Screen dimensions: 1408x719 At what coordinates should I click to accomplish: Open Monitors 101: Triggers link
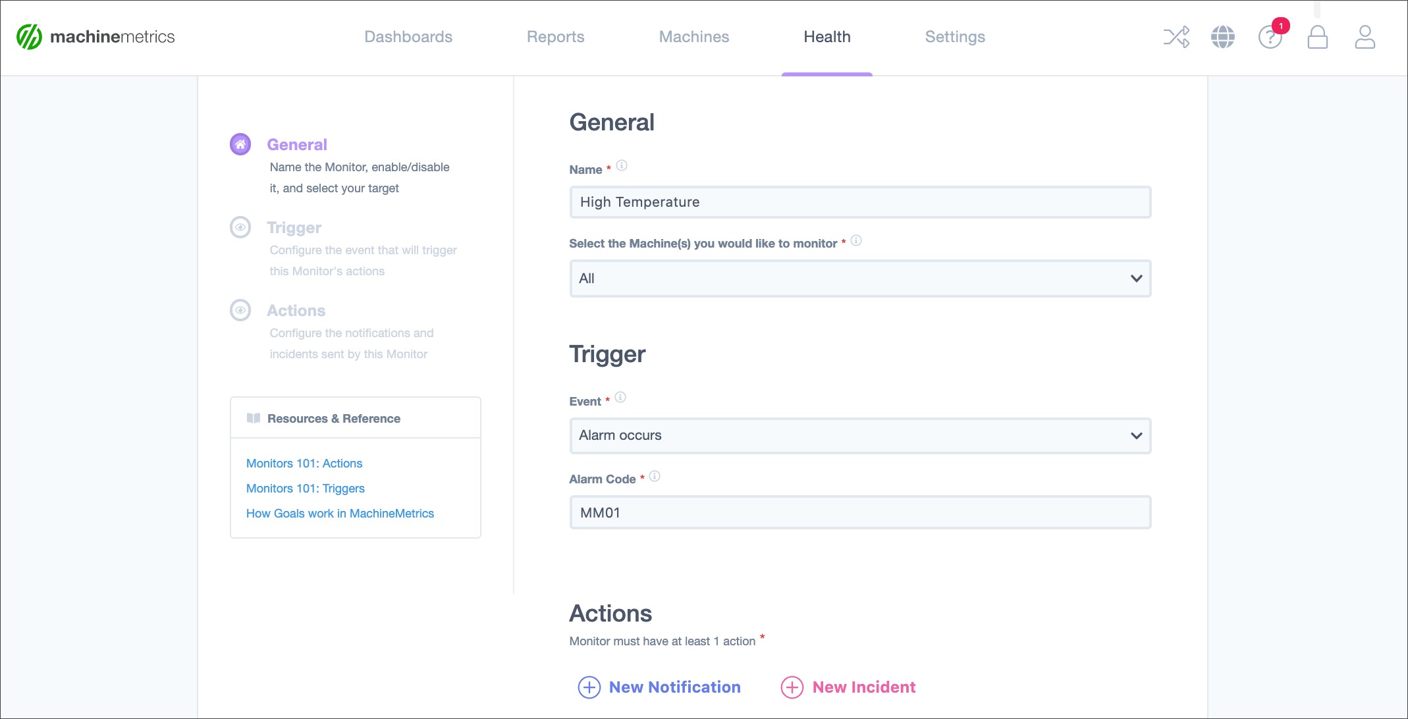coord(306,489)
